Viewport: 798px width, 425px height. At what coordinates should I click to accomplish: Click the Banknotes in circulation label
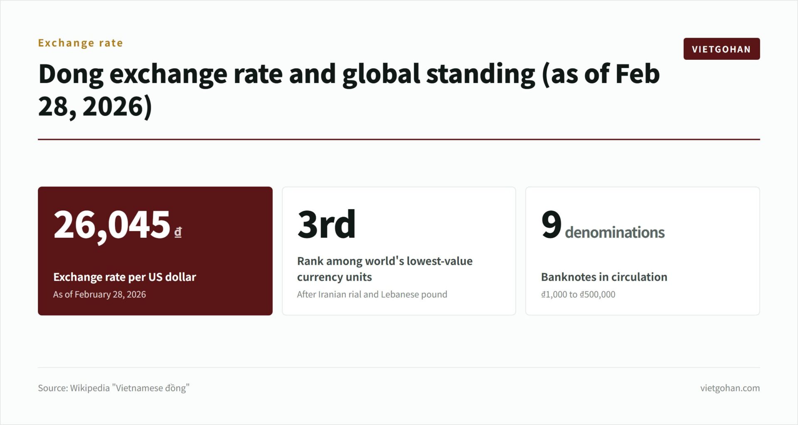[x=604, y=277]
